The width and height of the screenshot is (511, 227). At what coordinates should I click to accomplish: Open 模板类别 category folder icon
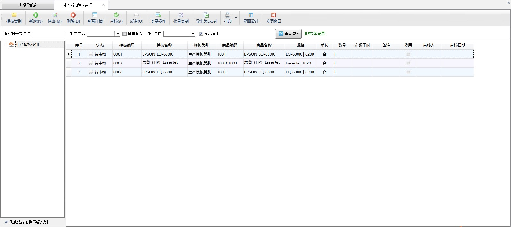[x=14, y=15]
